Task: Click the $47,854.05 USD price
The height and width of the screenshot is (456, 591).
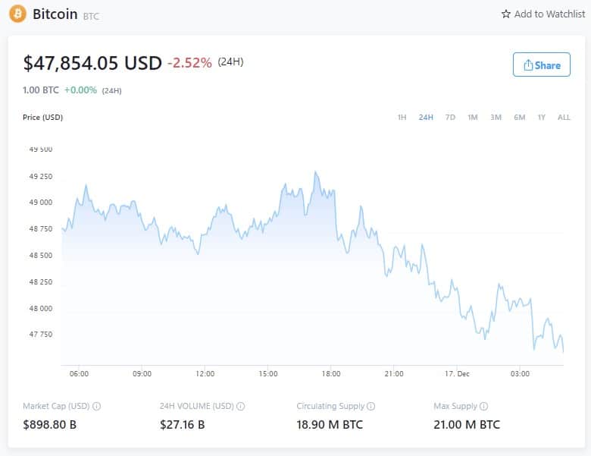Action: click(x=92, y=63)
